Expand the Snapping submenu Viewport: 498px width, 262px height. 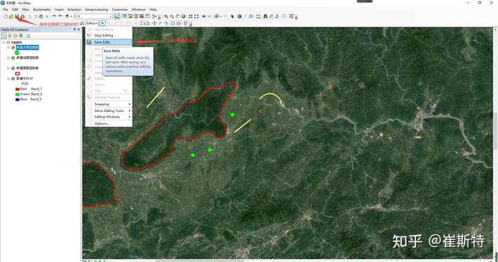[x=109, y=104]
